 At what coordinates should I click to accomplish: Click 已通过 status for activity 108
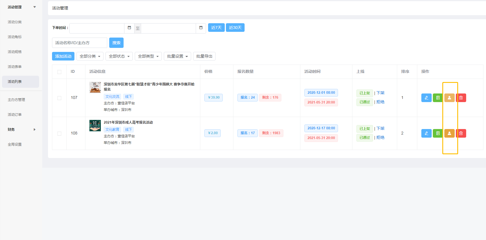pyautogui.click(x=365, y=138)
